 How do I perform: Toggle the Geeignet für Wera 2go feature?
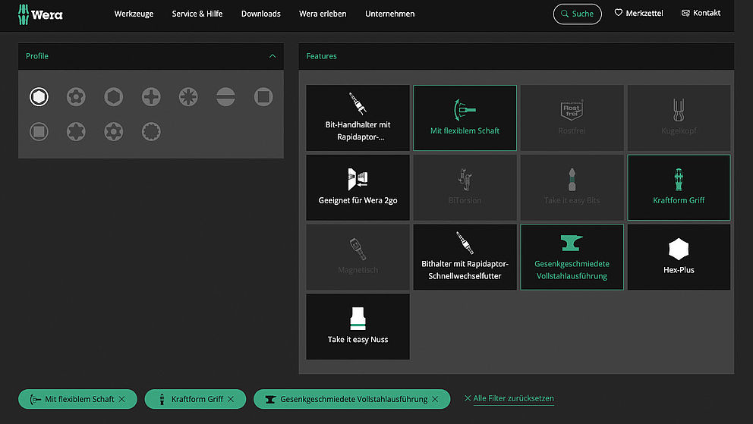pos(358,187)
